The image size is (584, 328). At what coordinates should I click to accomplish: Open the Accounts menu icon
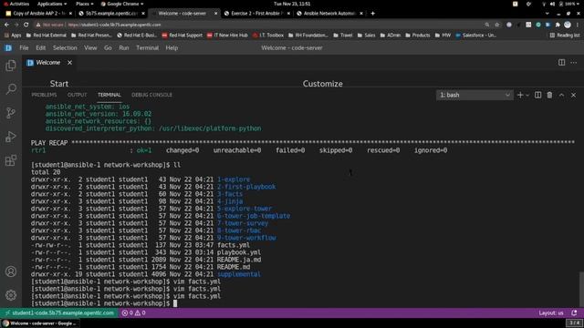click(x=11, y=272)
